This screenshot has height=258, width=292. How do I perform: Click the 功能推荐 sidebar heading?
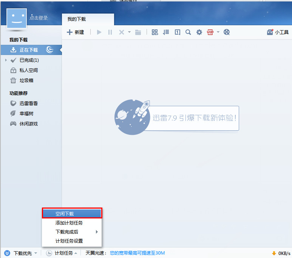point(19,93)
